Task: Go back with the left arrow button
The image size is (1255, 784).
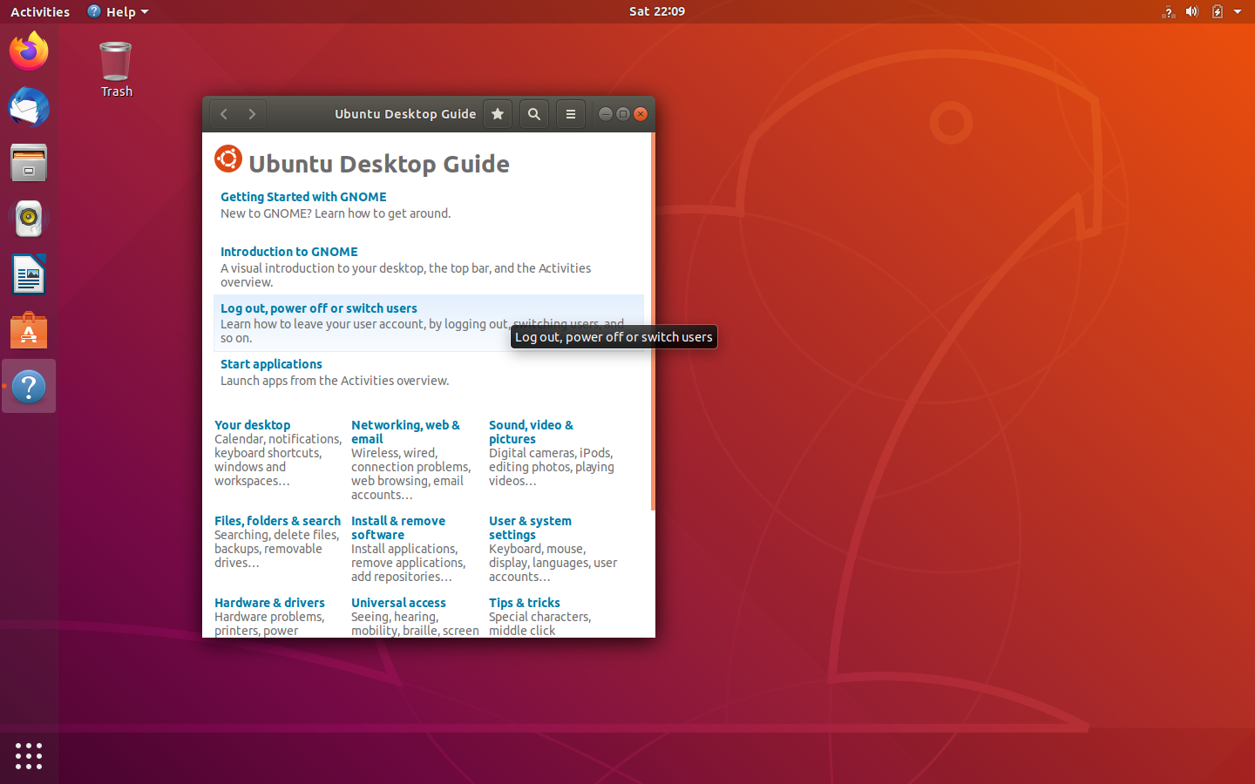Action: (x=224, y=114)
